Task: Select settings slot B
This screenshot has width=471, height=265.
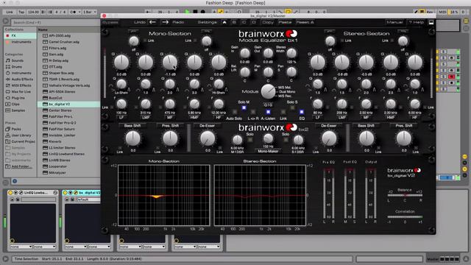Action: click(234, 22)
